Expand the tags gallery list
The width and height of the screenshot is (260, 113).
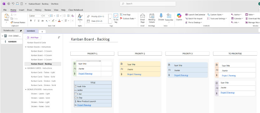(x=110, y=19)
